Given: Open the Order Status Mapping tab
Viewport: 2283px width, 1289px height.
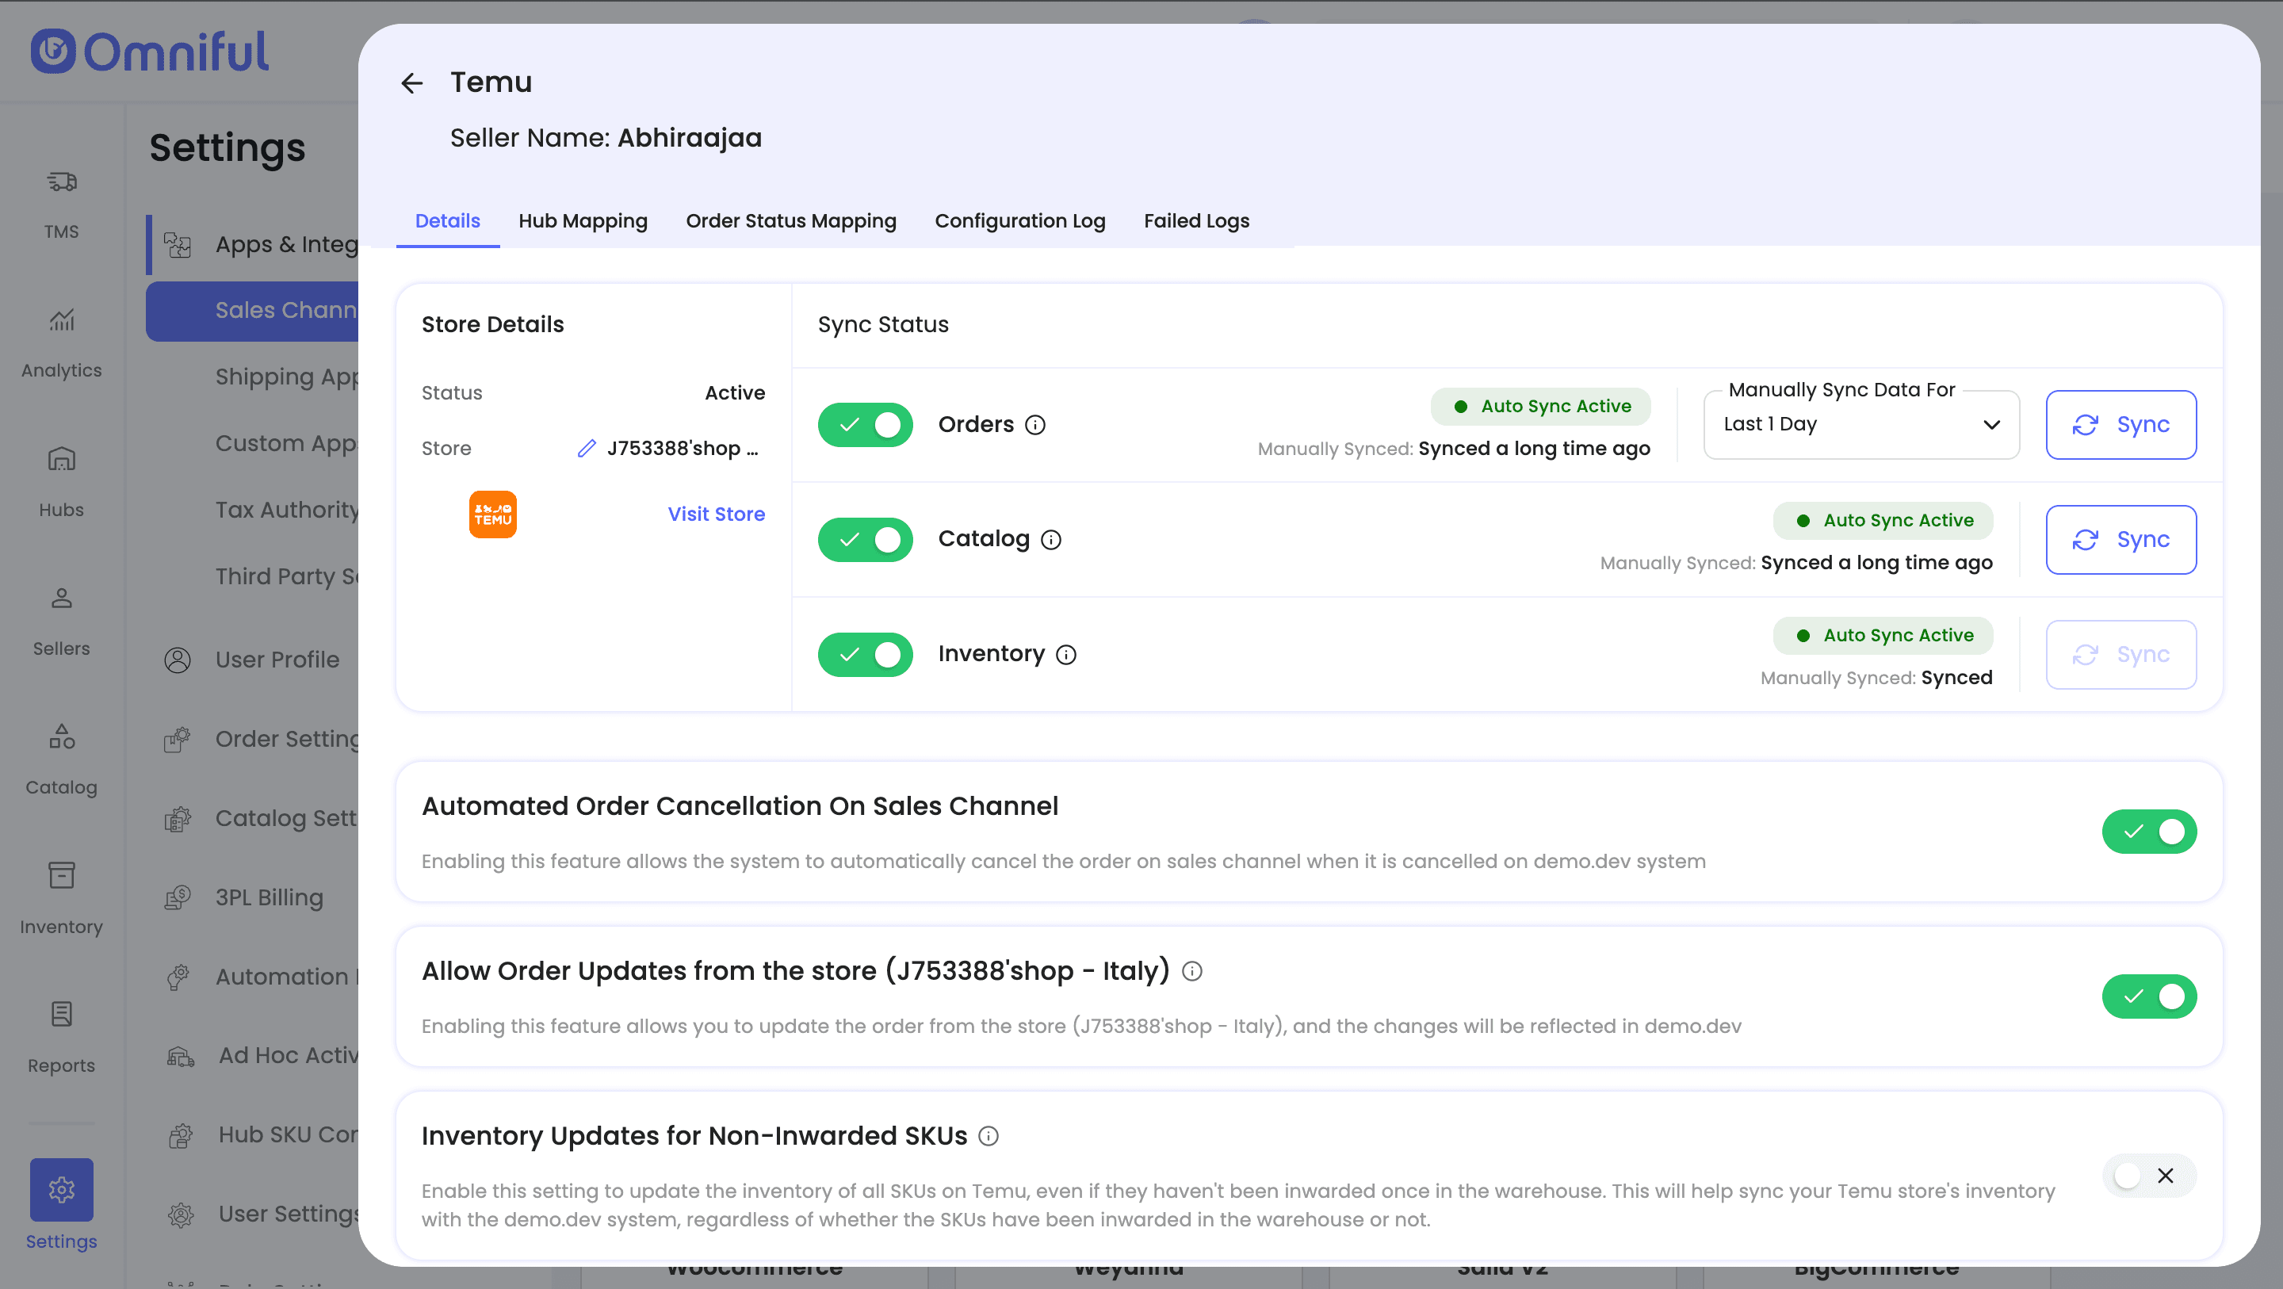Looking at the screenshot, I should (790, 220).
